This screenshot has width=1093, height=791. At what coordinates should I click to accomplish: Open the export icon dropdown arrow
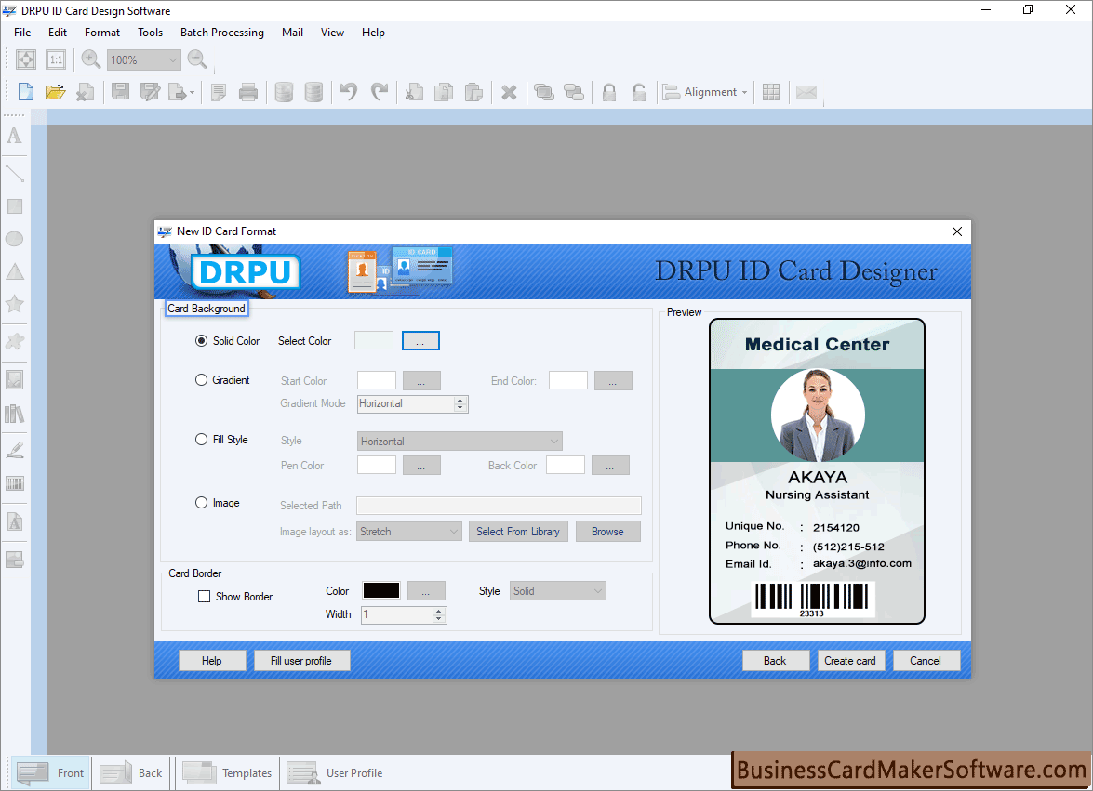192,93
